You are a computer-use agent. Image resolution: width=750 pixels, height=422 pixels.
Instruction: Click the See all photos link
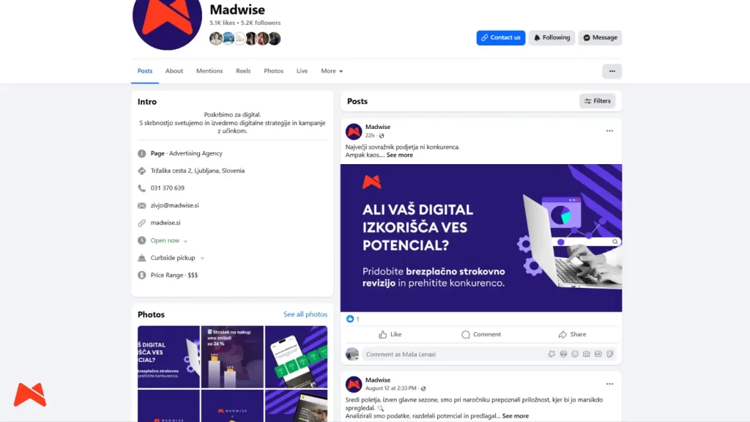[305, 314]
